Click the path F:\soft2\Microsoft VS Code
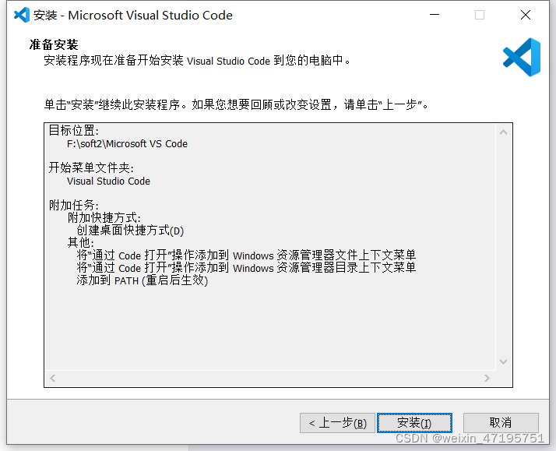Viewport: 556px width, 451px height. click(127, 144)
